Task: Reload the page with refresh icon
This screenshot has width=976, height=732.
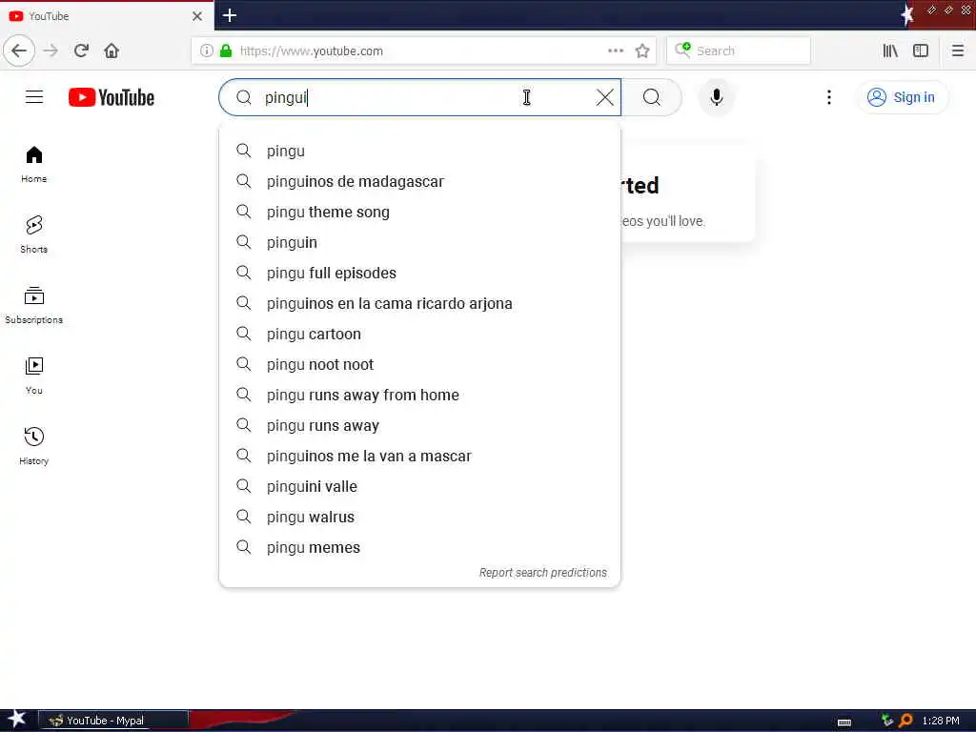Action: (x=81, y=51)
